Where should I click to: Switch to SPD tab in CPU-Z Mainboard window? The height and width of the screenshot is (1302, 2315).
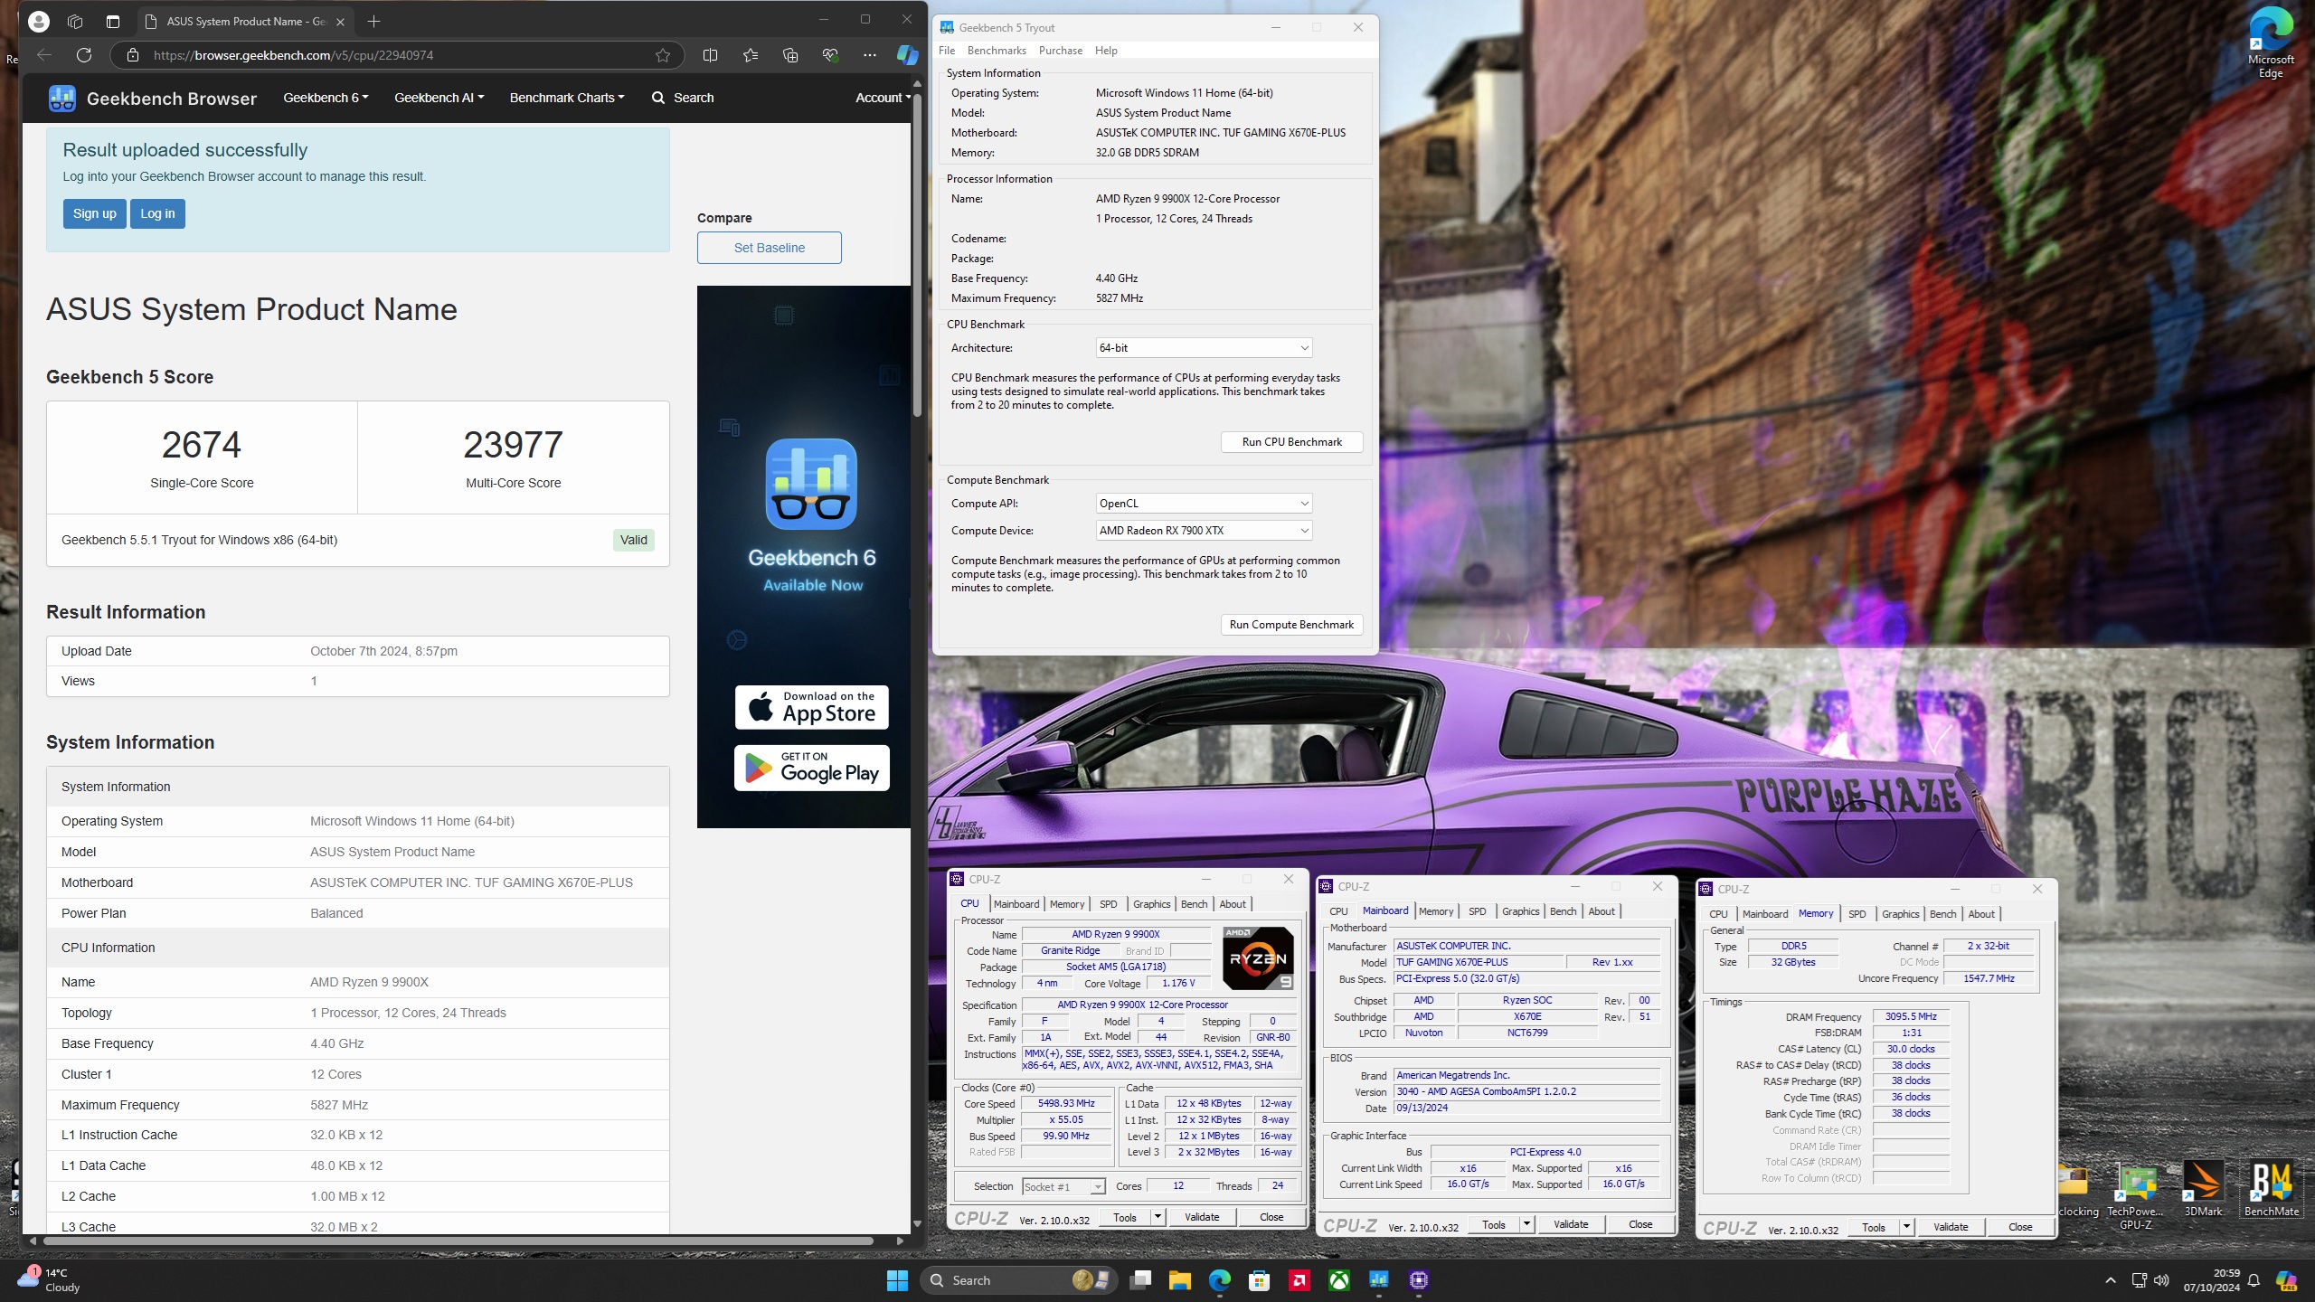point(1478,911)
